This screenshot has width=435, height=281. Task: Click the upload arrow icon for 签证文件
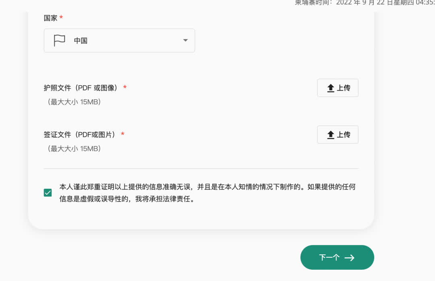pos(331,135)
